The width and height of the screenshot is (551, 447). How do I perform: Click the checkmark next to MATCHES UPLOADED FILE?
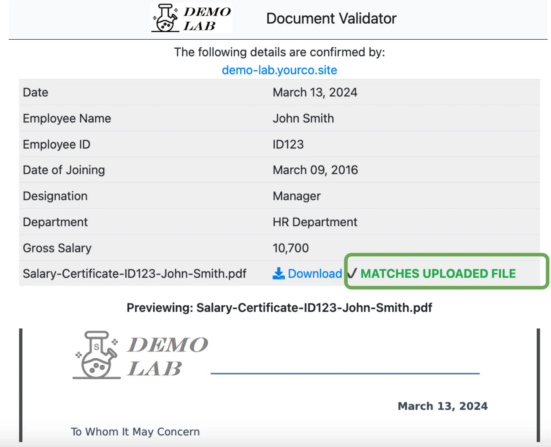[352, 273]
